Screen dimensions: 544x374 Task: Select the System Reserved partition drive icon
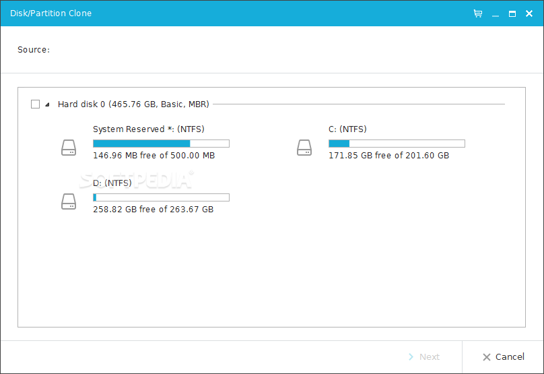69,148
